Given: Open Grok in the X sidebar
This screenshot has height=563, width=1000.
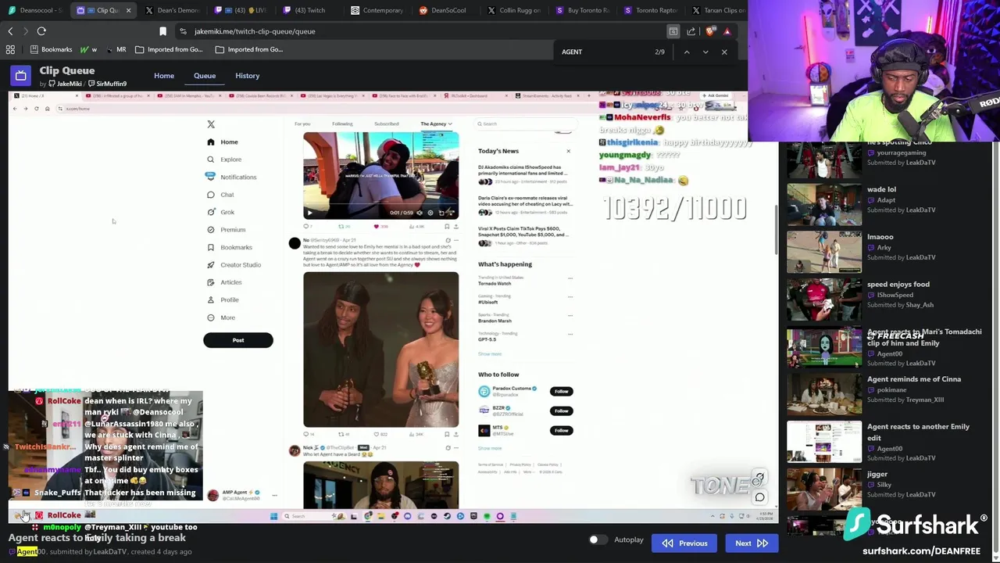Looking at the screenshot, I should pyautogui.click(x=220, y=212).
